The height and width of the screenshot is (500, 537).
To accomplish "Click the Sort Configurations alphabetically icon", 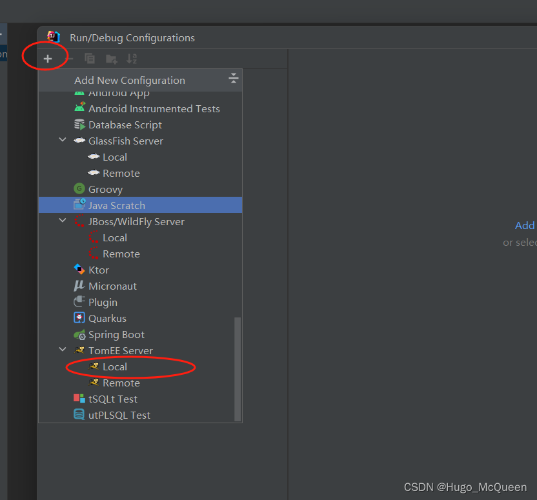I will click(x=132, y=59).
